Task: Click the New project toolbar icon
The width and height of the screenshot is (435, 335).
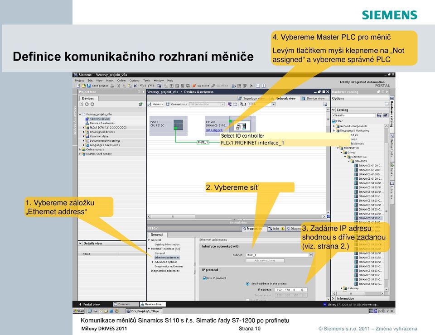Action: point(78,86)
